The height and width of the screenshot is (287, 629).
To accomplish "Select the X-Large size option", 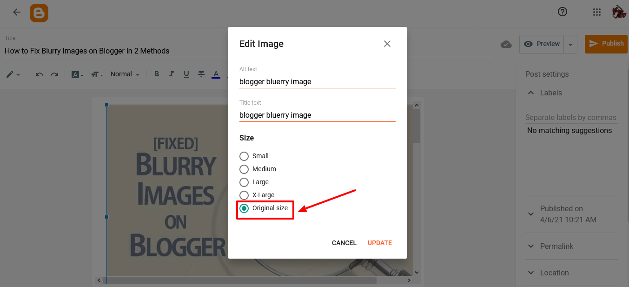I will pos(244,195).
